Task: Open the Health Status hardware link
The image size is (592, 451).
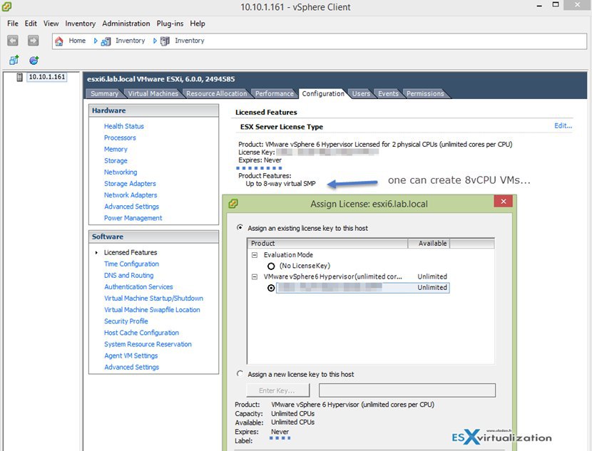Action: [124, 126]
